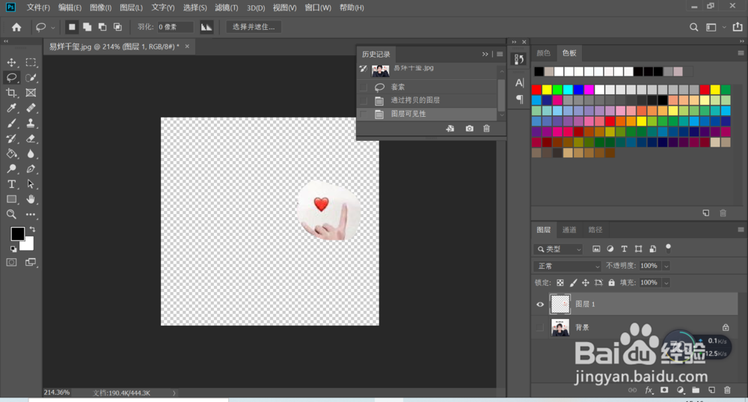The image size is (748, 402).
Task: Select the Clone Stamp tool
Action: click(31, 124)
